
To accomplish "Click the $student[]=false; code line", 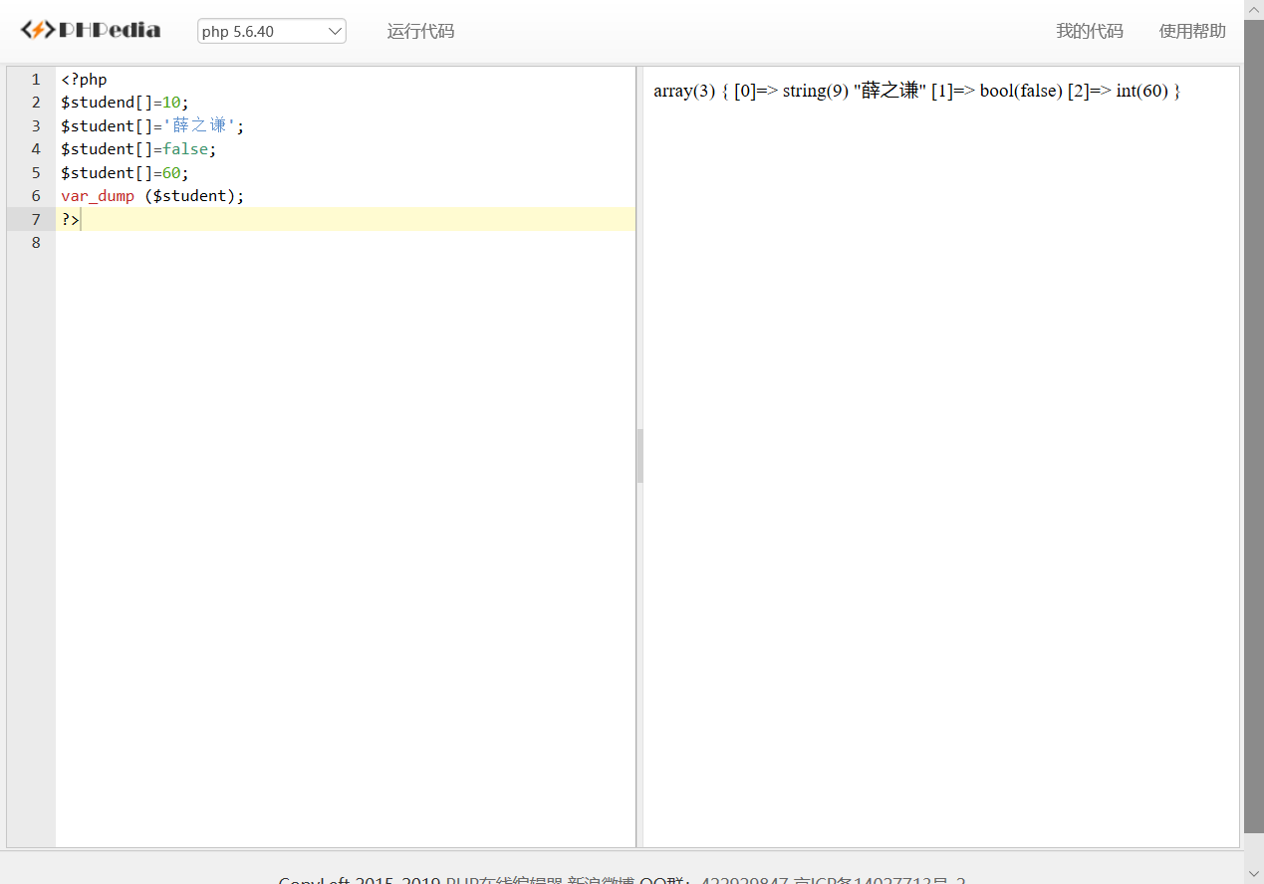I will [x=138, y=149].
